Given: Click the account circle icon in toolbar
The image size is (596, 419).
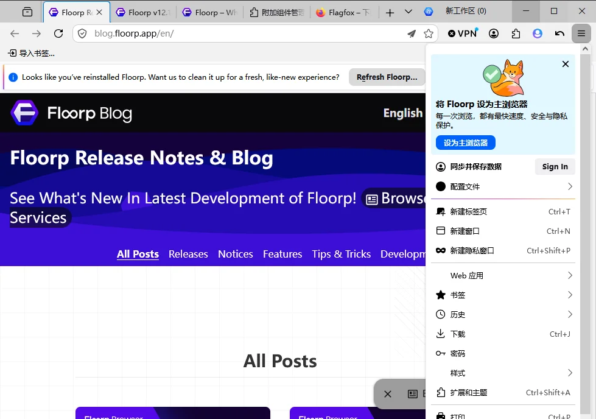Looking at the screenshot, I should [x=494, y=33].
